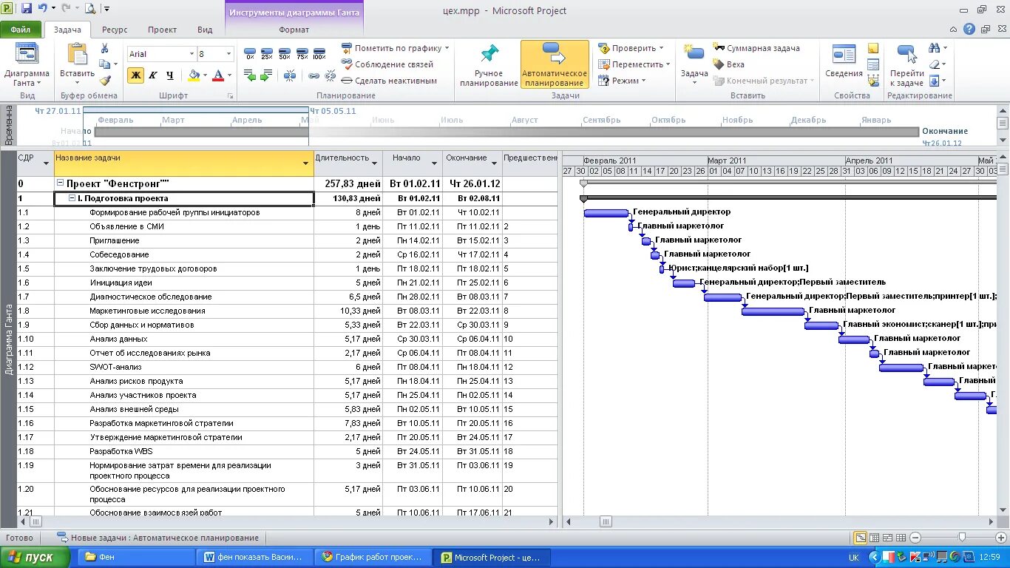Image resolution: width=1010 pixels, height=568 pixels.
Task: Open the font color A picker
Action: (x=218, y=75)
